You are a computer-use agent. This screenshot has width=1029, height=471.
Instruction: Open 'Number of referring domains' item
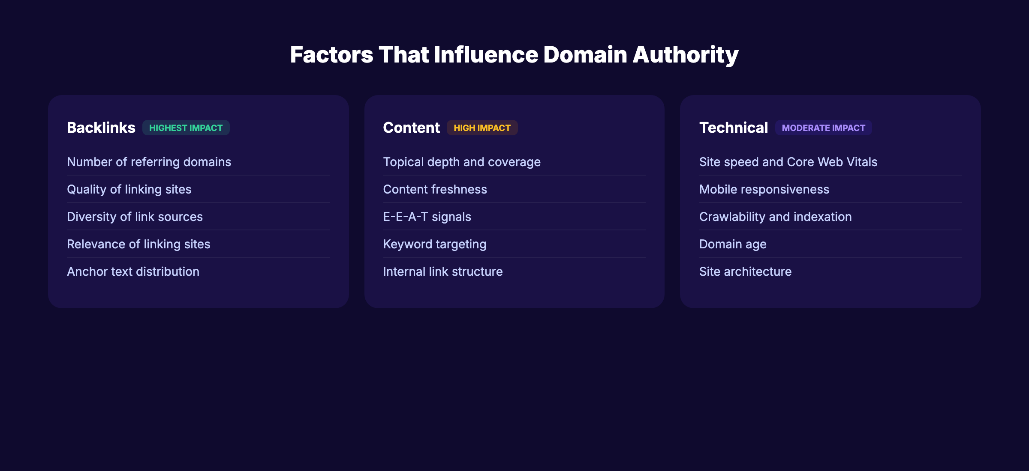149,162
